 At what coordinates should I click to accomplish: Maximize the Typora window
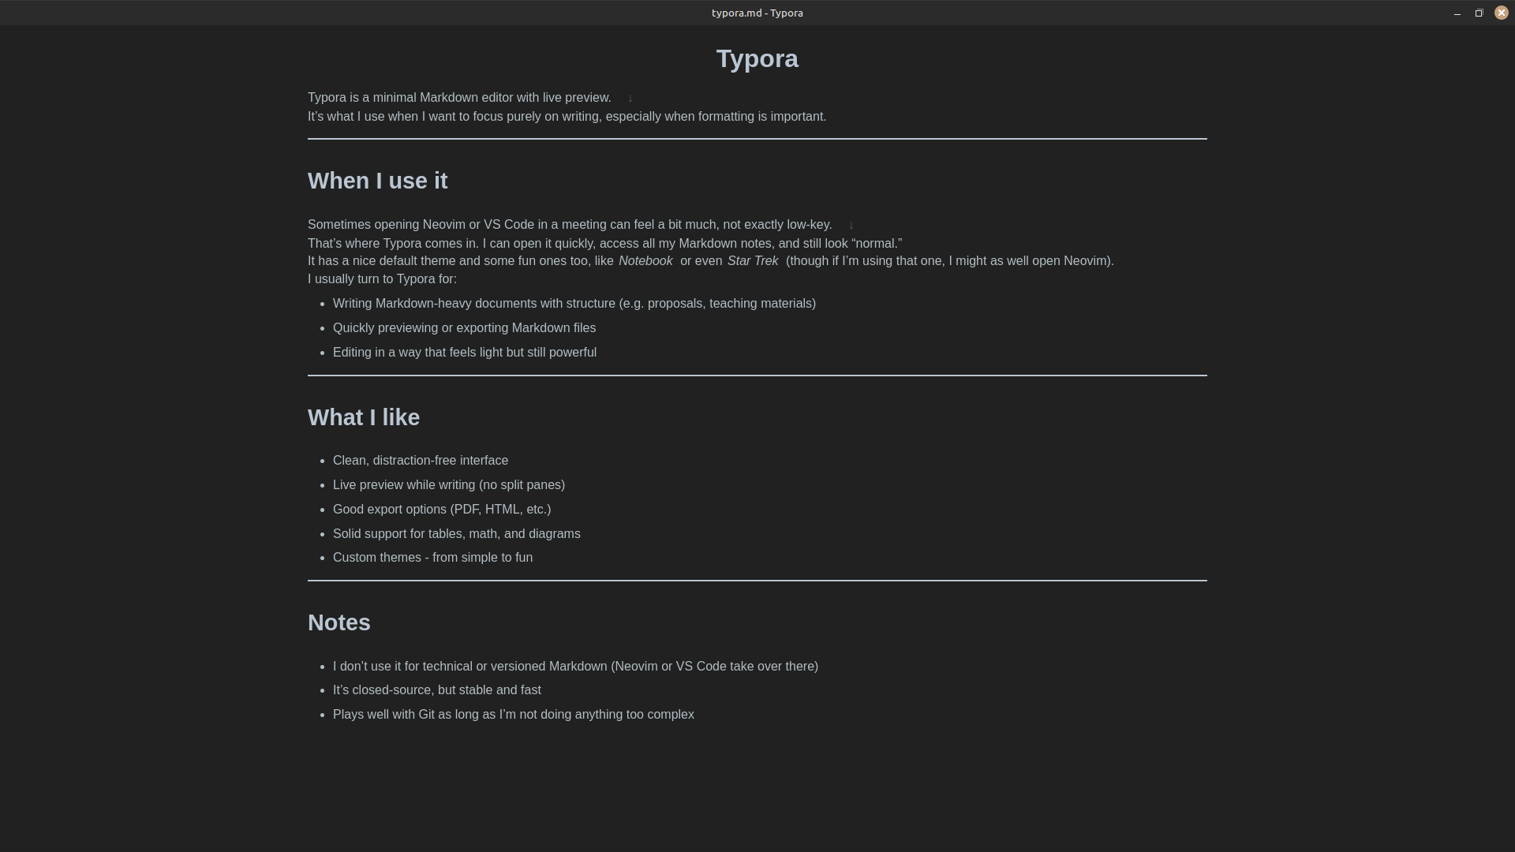click(x=1479, y=13)
